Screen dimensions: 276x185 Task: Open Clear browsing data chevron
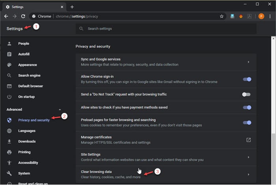[248, 174]
